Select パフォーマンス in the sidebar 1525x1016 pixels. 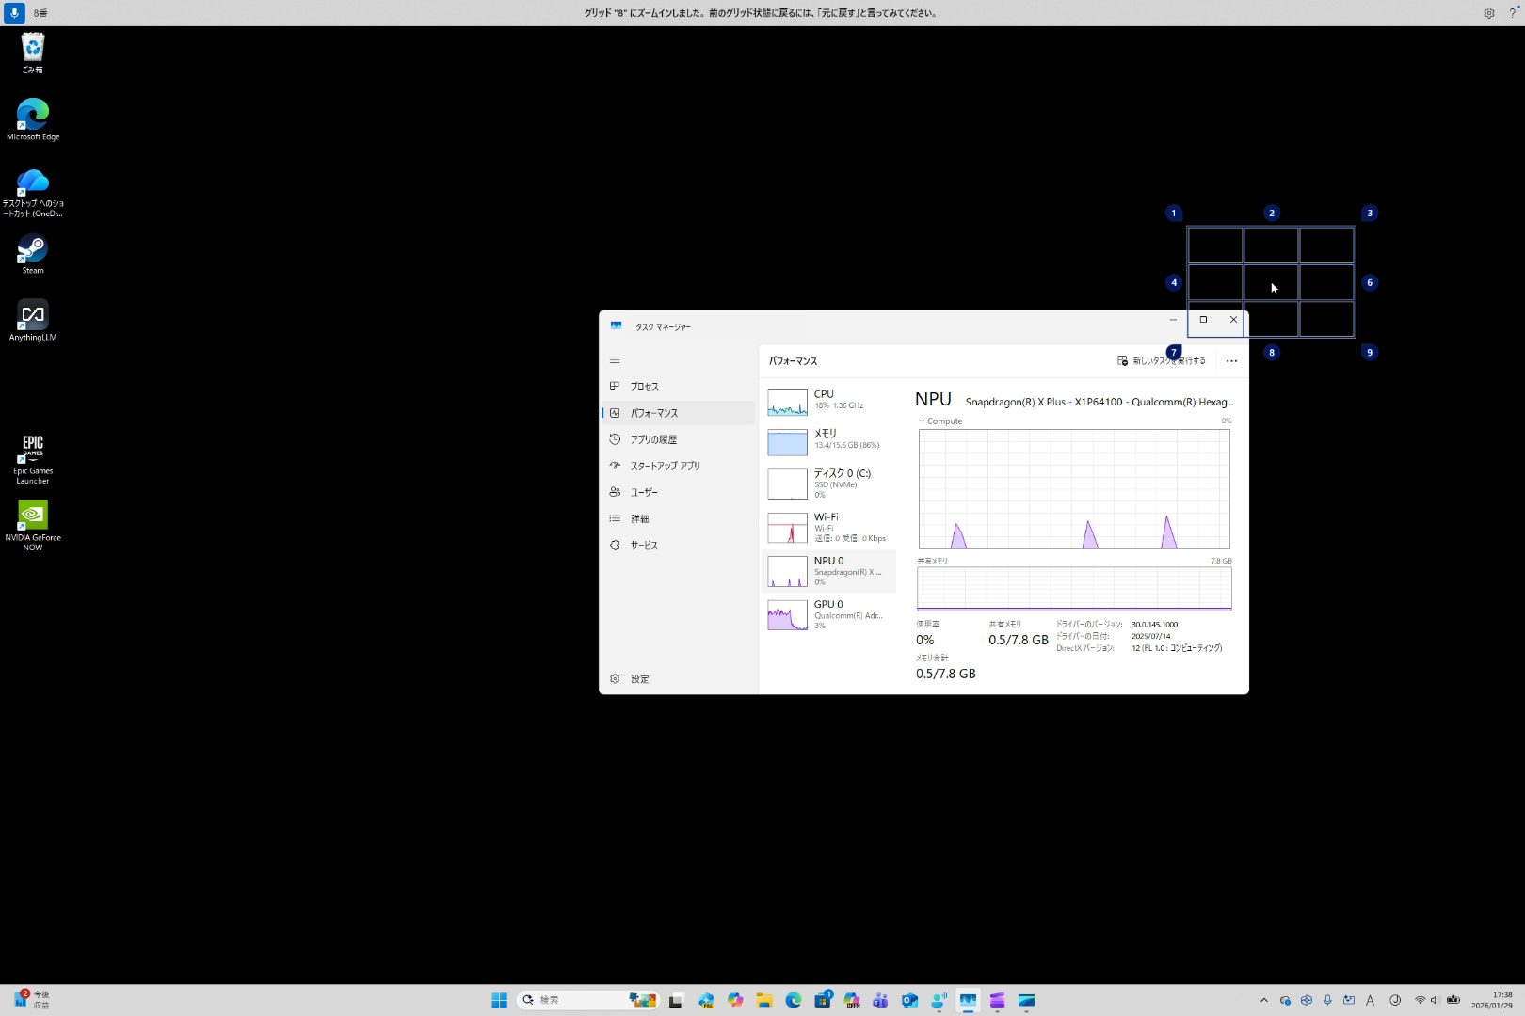[678, 413]
